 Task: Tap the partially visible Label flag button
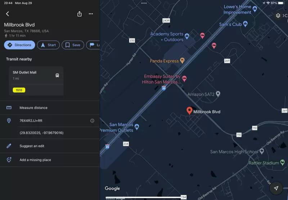tap(93, 45)
